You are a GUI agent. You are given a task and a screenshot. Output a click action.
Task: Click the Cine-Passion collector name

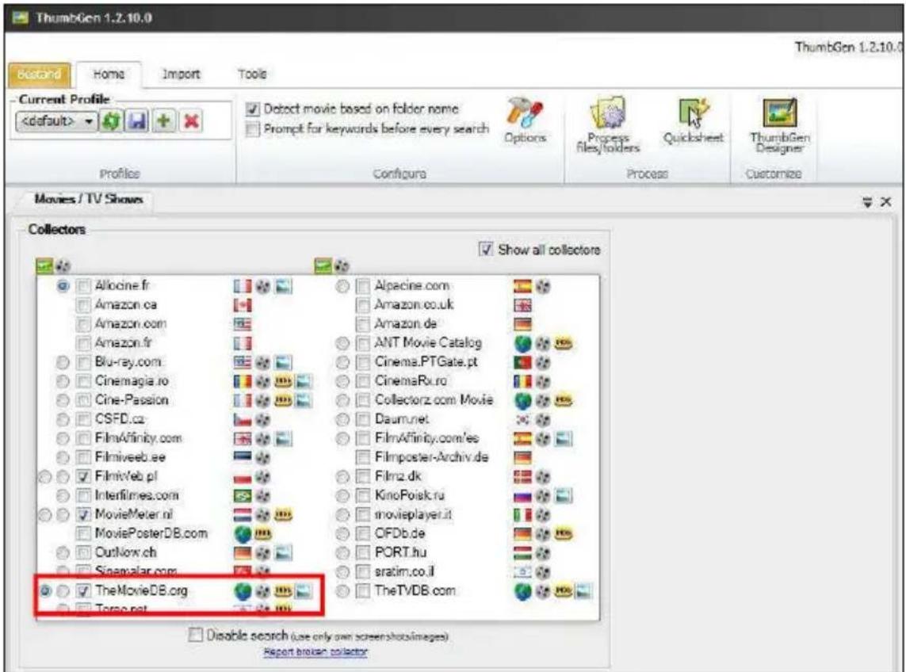(x=132, y=400)
